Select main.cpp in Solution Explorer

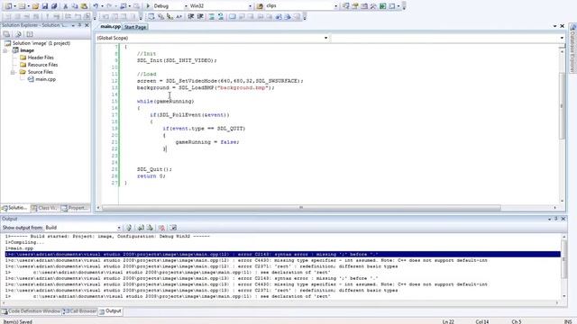42,79
